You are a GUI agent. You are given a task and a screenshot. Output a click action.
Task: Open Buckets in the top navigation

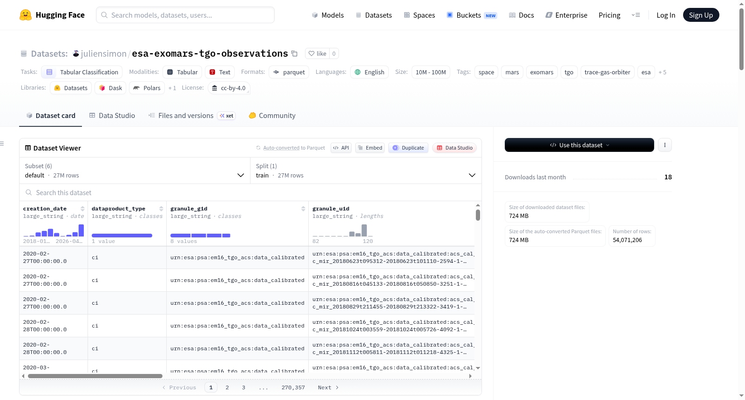(x=471, y=15)
